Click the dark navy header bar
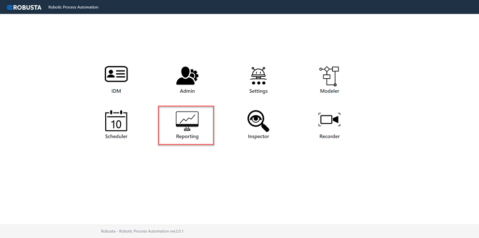This screenshot has width=479, height=238. (239, 7)
